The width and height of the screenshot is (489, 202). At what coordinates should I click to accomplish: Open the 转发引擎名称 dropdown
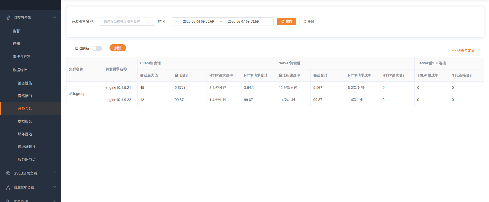click(x=127, y=22)
